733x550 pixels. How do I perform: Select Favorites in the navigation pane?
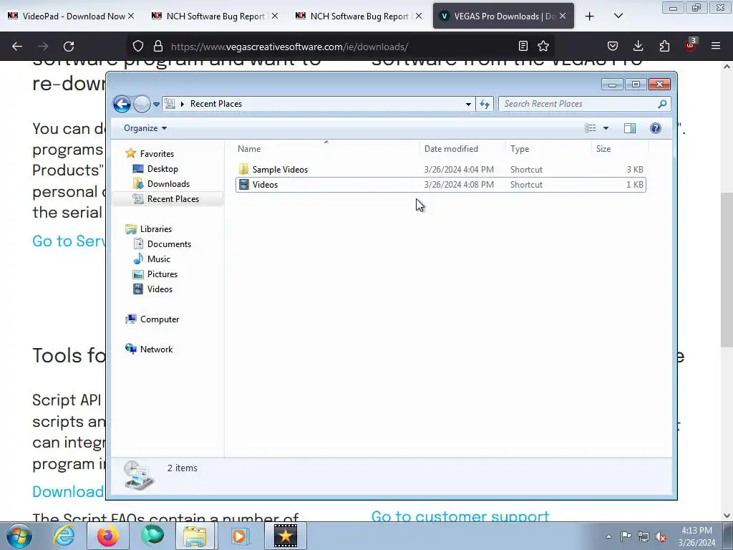(157, 154)
